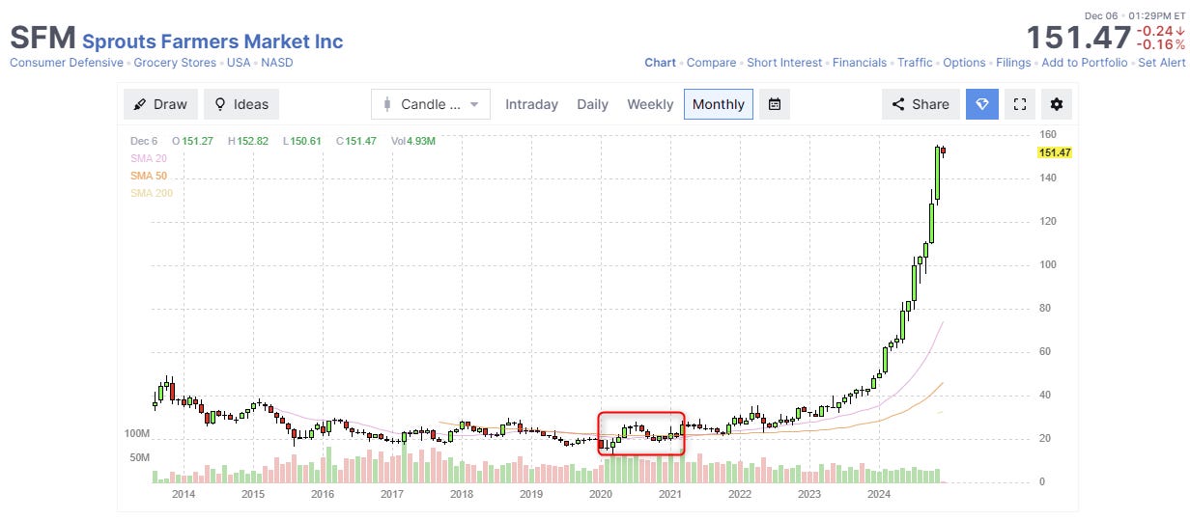Select the Weekly timeframe
Viewport: 1190px width, 520px height.
tap(650, 104)
